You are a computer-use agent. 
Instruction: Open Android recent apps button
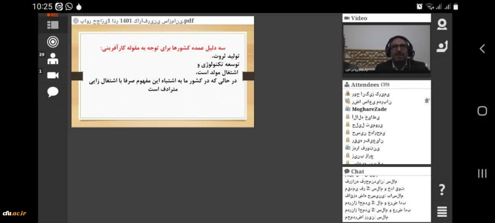(482, 173)
